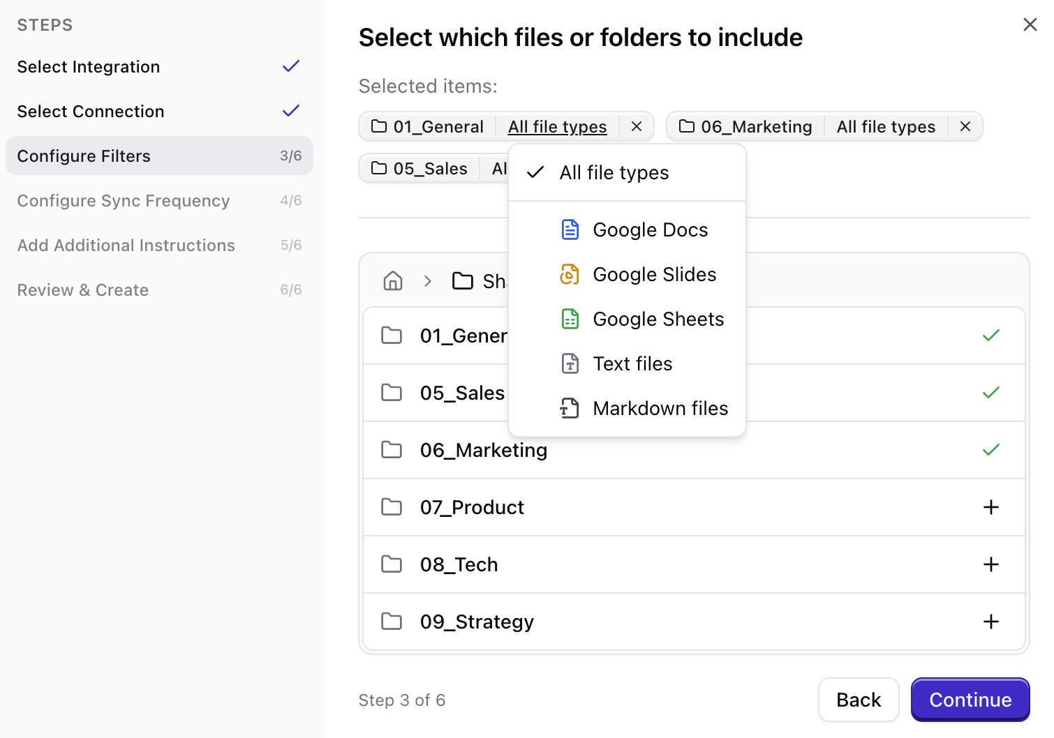Click the folder icon in the 01_General chip
The image size is (1054, 738).
[379, 126]
